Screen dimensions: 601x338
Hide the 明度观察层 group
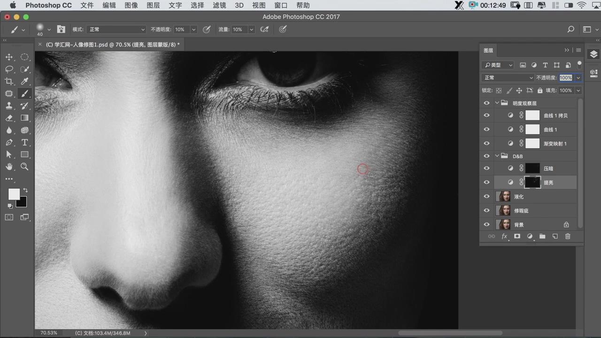click(486, 103)
